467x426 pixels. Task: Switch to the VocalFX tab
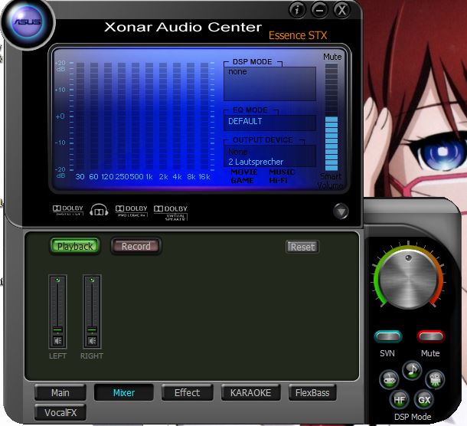click(x=60, y=412)
